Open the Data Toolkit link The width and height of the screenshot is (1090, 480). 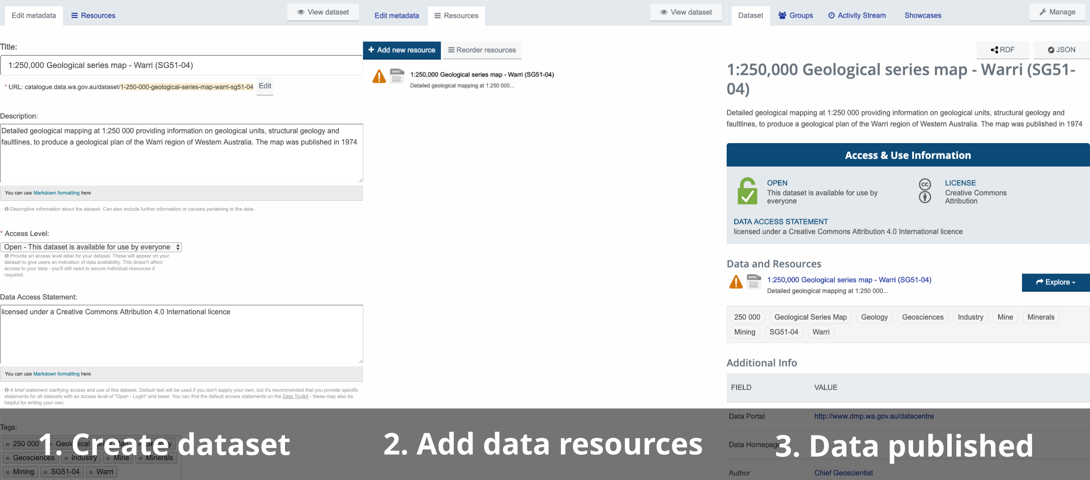(295, 397)
